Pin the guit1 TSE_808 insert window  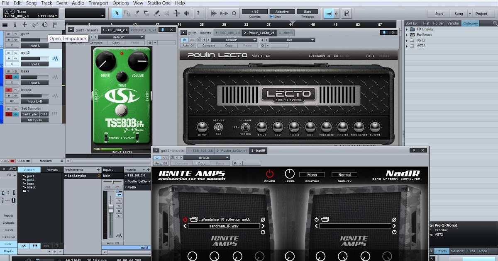[x=163, y=30]
